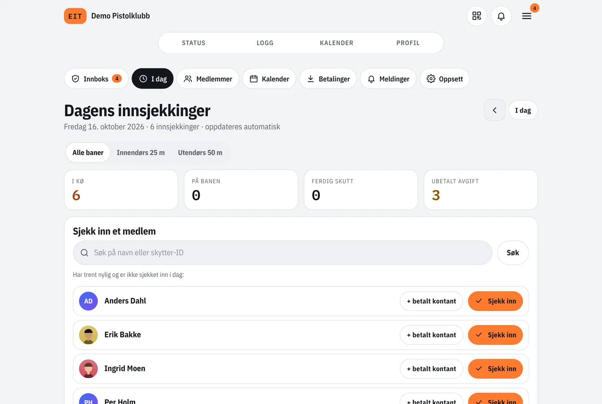
Task: Jump to today with I dag button
Action: pyautogui.click(x=523, y=110)
